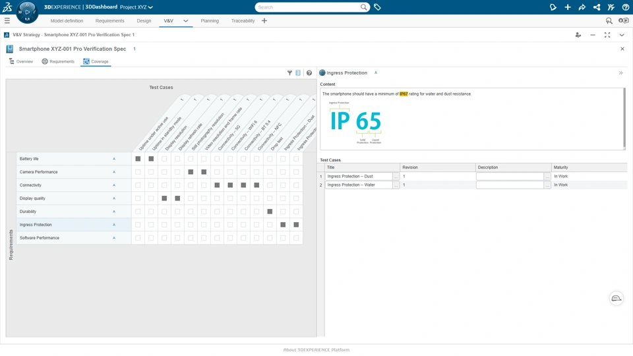
Task: Minimize the V&V Strategy widget
Action: 593,35
